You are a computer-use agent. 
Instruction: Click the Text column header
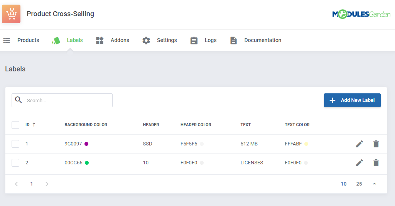click(246, 125)
